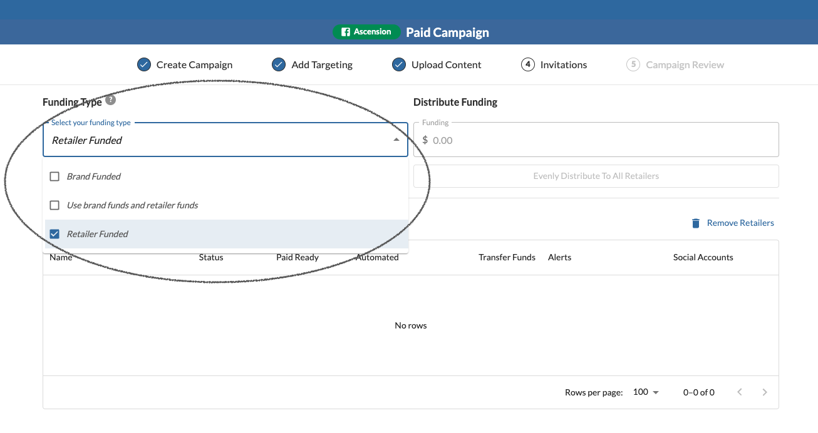
Task: Click the Rows per page label
Action: click(x=594, y=392)
